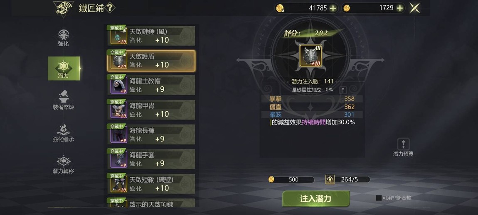
Task: Show info for 基礎屬性加成 exclamation mark
Action: click(343, 90)
